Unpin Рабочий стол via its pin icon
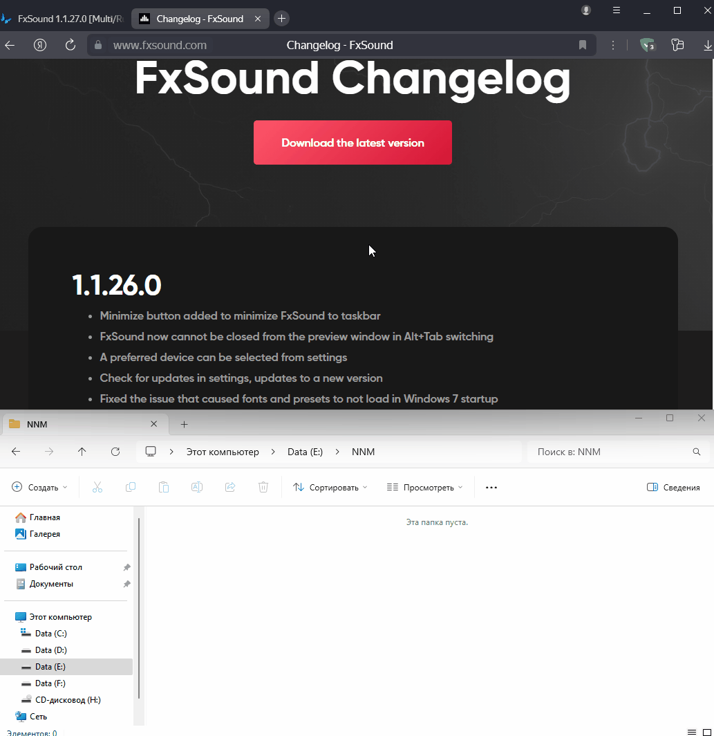The width and height of the screenshot is (714, 736). 126,567
